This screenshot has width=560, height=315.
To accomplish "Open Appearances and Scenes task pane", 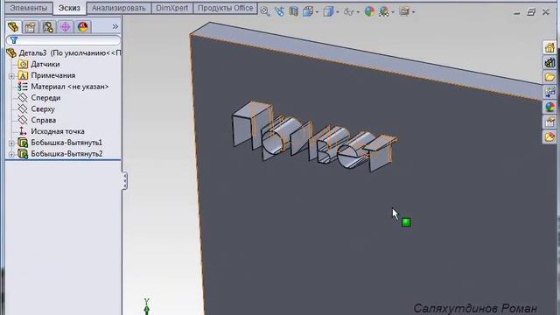I will pyautogui.click(x=549, y=107).
